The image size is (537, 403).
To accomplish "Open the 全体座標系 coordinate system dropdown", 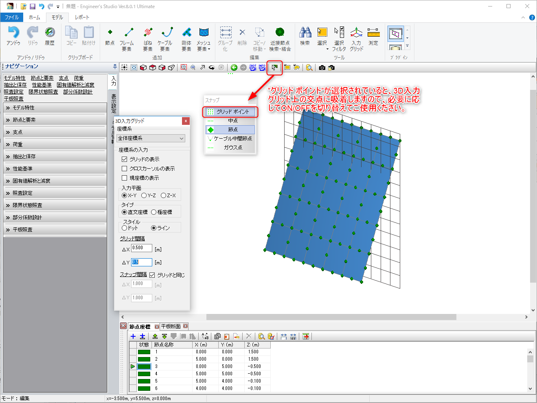I will pos(151,139).
